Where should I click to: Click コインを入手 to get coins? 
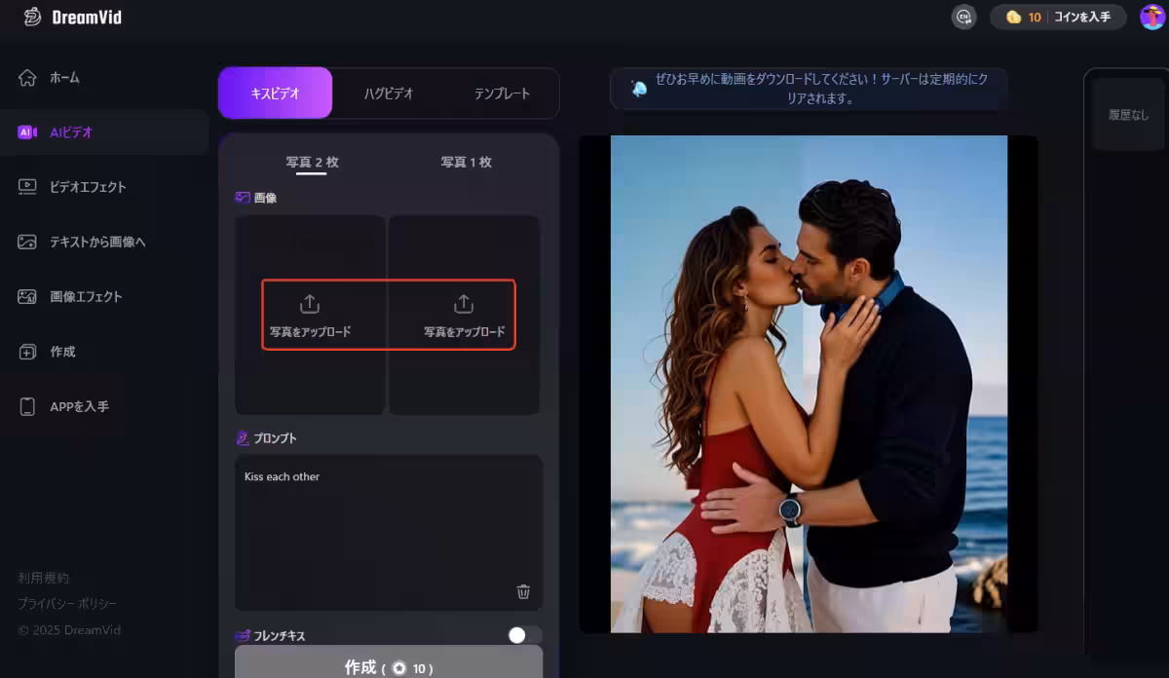click(1083, 18)
